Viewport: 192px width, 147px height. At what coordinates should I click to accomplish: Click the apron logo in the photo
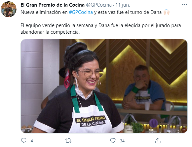(x=91, y=121)
